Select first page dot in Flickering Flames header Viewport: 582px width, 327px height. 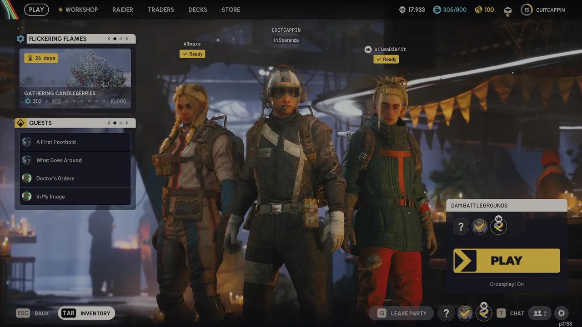(x=115, y=39)
